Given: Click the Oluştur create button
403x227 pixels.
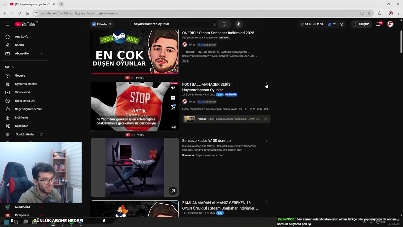Looking at the screenshot, I should [x=361, y=24].
